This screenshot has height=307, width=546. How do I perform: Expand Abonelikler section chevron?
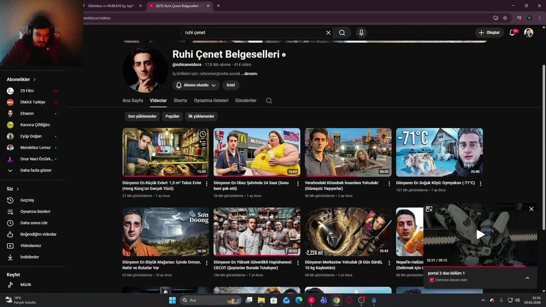(x=35, y=80)
